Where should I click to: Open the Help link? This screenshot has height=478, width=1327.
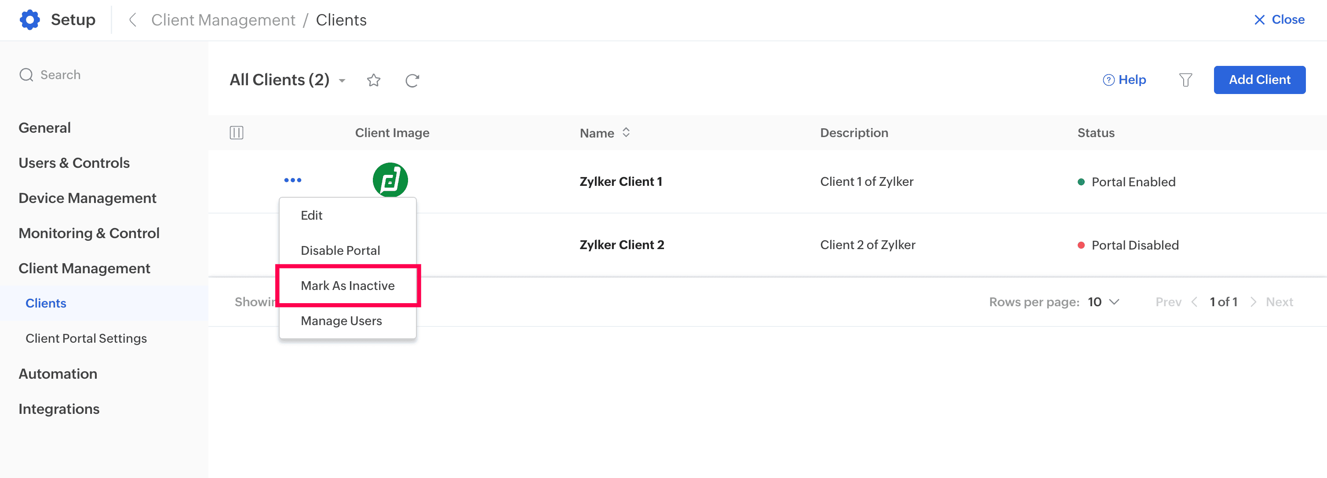click(x=1125, y=80)
